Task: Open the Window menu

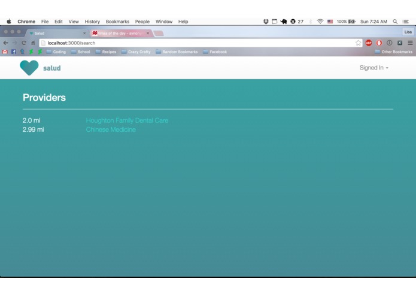Action: coord(163,22)
